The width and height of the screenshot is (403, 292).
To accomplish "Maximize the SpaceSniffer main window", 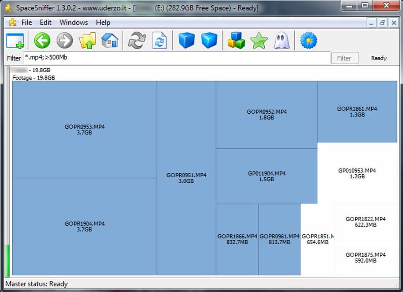I will (365, 6).
